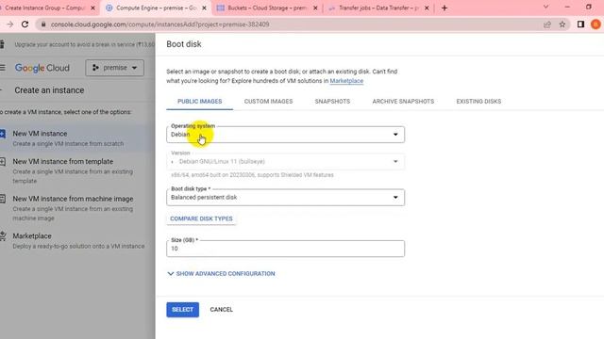Switch to Create Instance Group tab
Image resolution: width=604 pixels, height=339 pixels.
point(44,8)
